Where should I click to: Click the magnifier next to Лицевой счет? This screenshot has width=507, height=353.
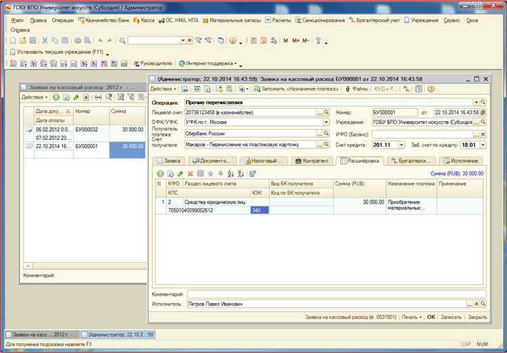click(327, 112)
